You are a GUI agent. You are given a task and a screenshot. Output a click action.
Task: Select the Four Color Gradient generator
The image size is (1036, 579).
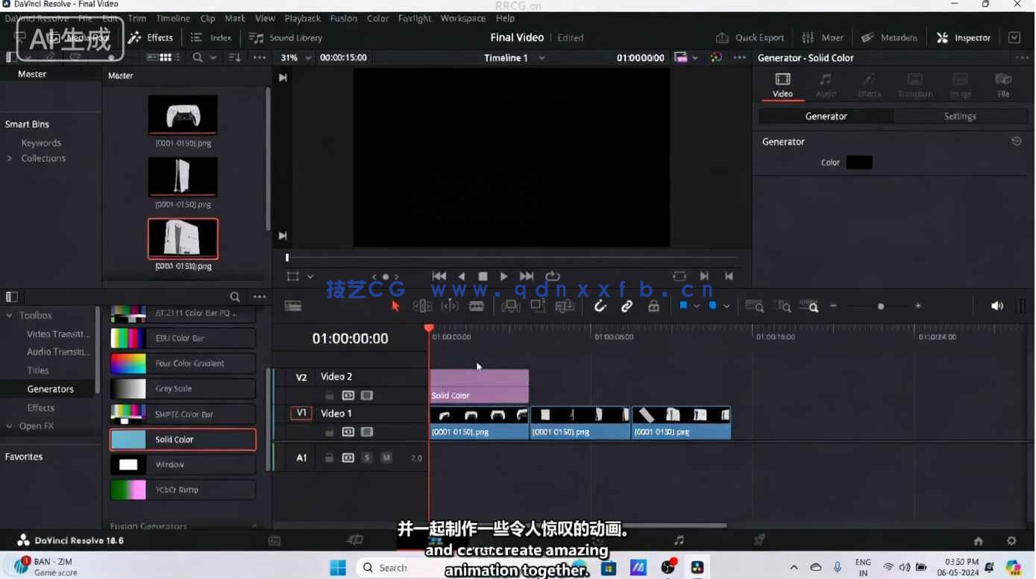(183, 363)
